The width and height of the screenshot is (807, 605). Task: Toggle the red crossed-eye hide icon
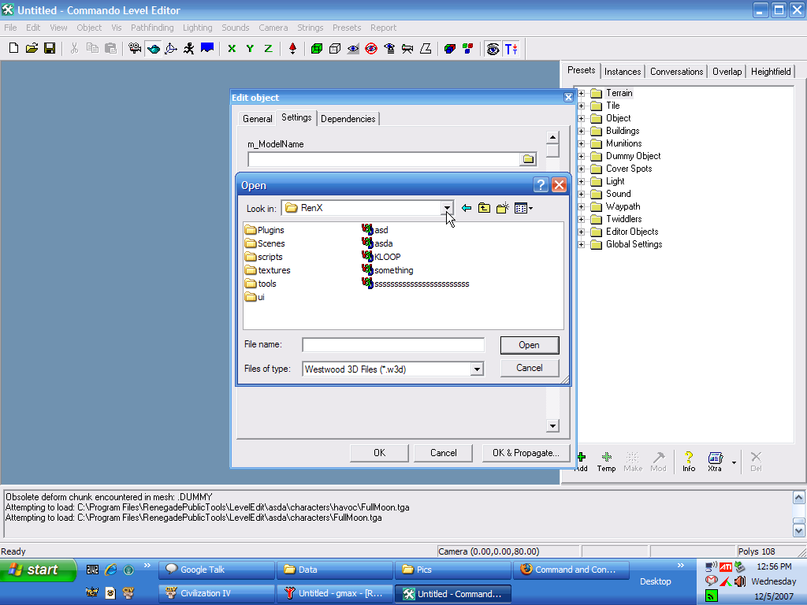coord(371,49)
